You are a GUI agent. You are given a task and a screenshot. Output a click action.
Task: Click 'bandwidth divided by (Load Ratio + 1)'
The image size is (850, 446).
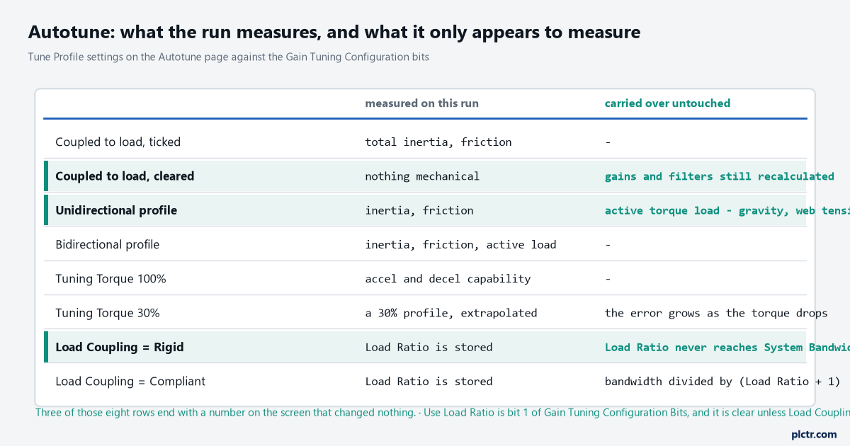tap(722, 382)
